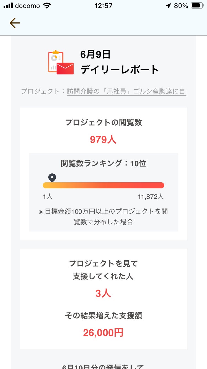Click the その結果増えた支援額 heading

pyautogui.click(x=104, y=315)
